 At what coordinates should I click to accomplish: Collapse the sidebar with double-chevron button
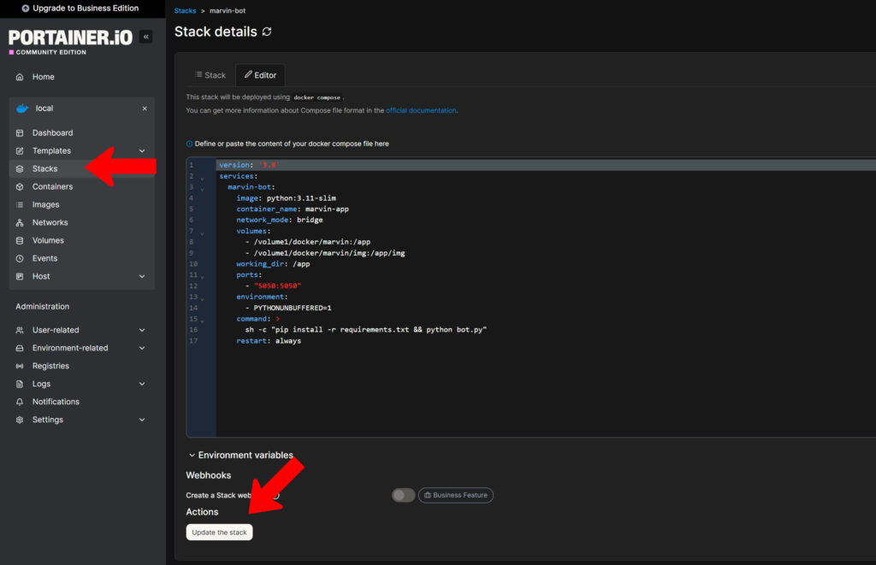click(x=145, y=37)
